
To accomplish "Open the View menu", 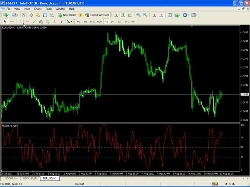I will [17, 9].
